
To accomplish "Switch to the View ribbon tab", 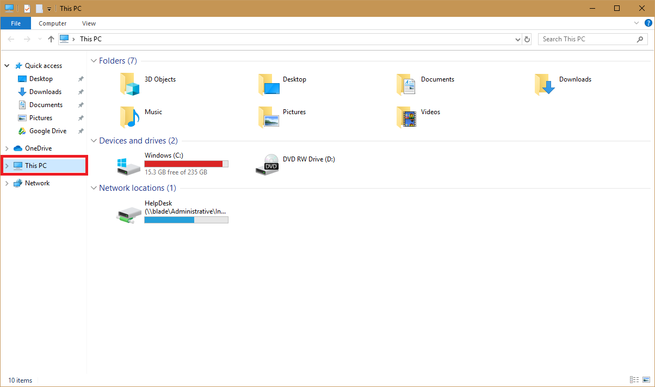I will 89,23.
